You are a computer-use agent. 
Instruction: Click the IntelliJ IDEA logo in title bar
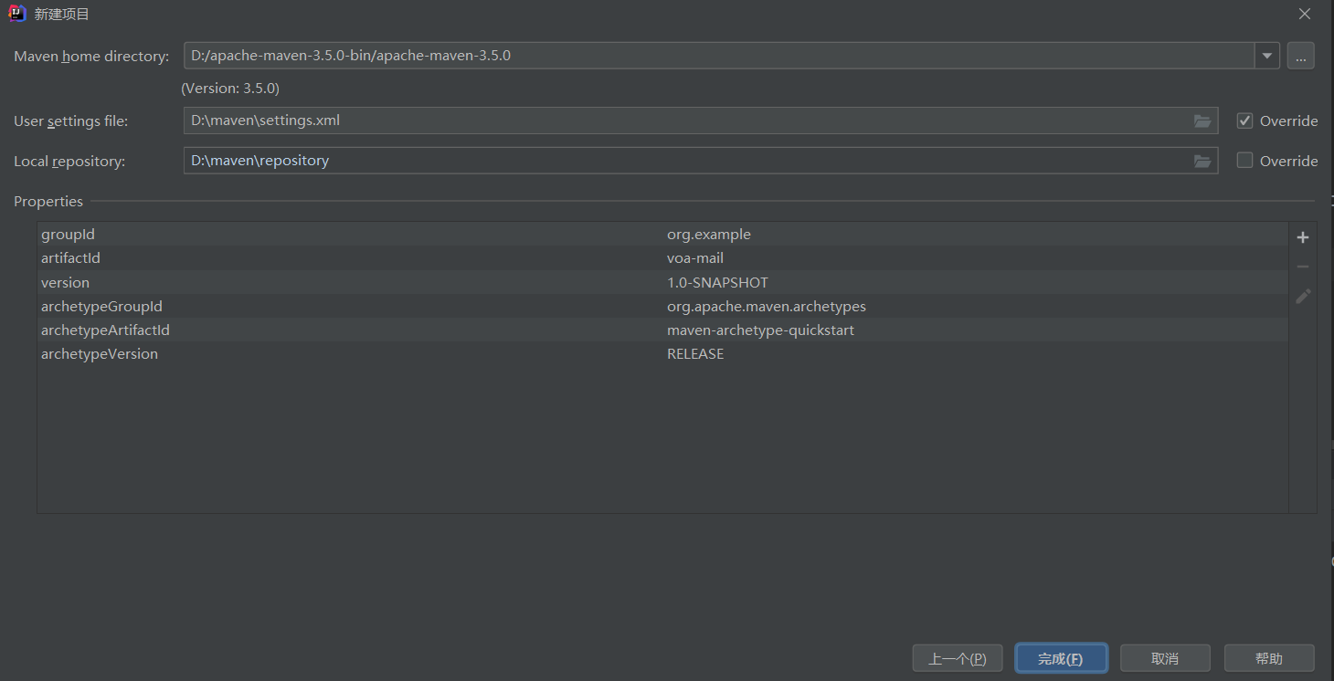(17, 14)
